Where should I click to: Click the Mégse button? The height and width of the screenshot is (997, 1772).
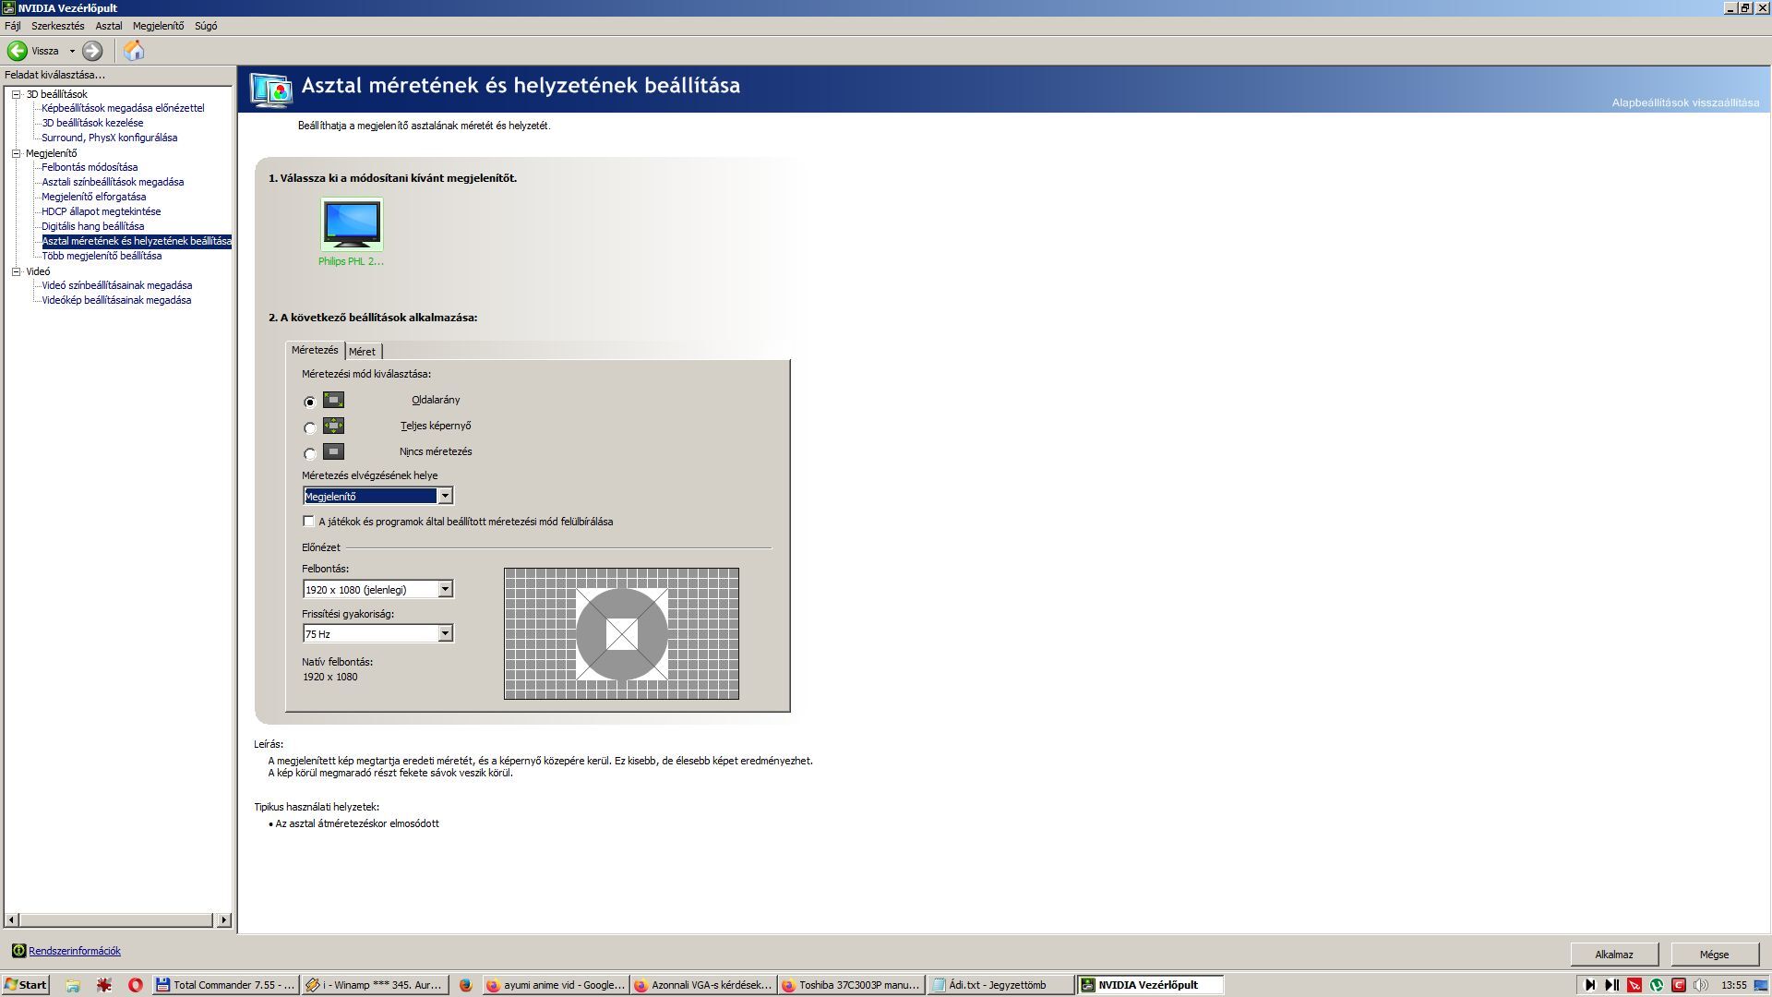[x=1714, y=955]
